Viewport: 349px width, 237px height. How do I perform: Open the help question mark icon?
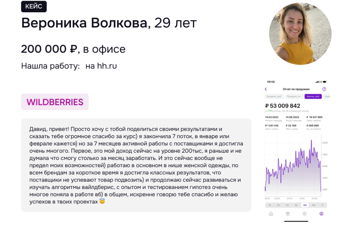[324, 89]
